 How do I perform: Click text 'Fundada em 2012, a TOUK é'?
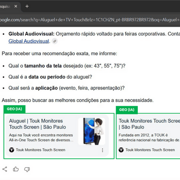tap(143, 135)
